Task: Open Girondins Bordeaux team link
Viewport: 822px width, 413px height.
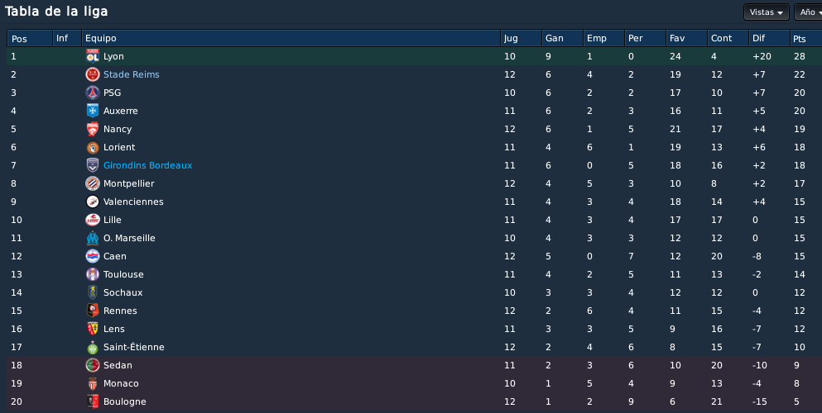Action: (x=148, y=165)
